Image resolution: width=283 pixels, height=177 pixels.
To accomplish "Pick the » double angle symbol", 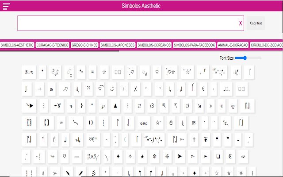I will (210, 106).
